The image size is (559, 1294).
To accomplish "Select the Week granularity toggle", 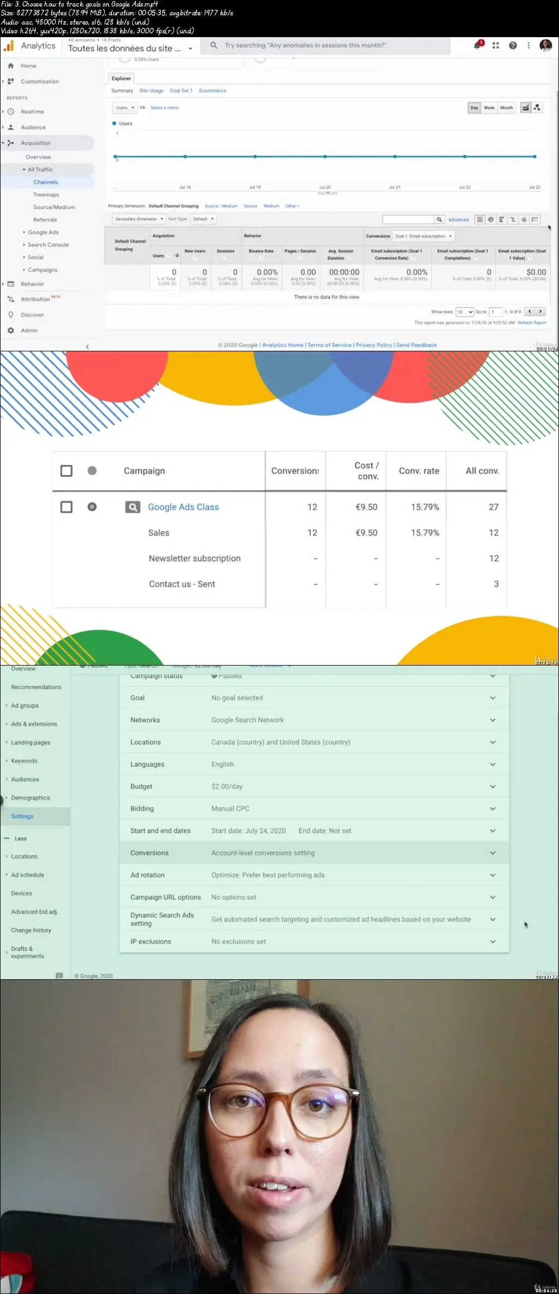I will click(x=489, y=108).
